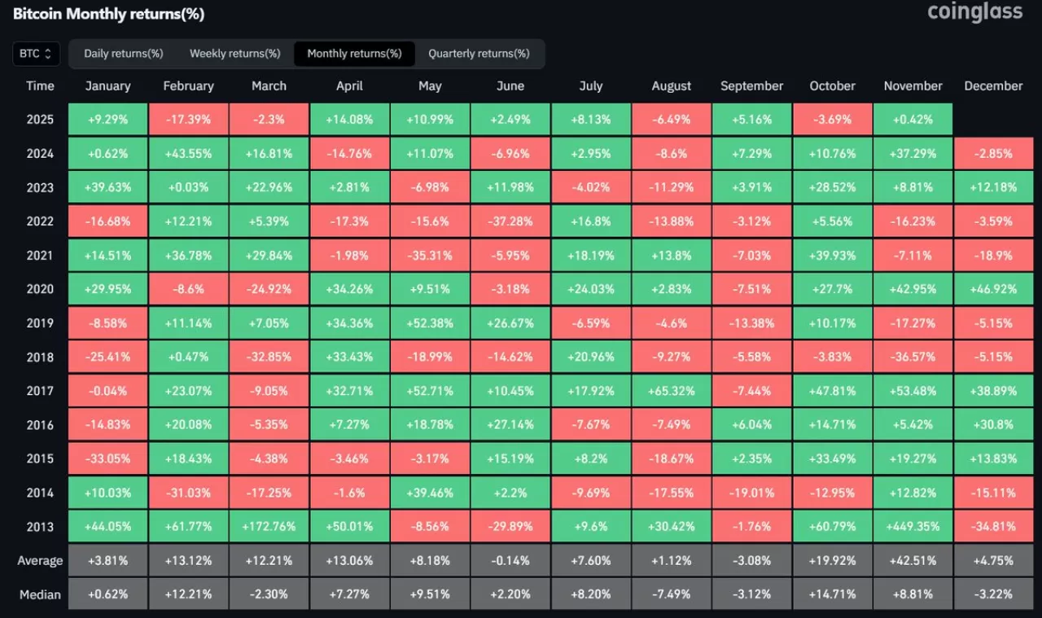Switch to the Weekly returns(%) tab
Screen dimensions: 1042x618
[234, 53]
